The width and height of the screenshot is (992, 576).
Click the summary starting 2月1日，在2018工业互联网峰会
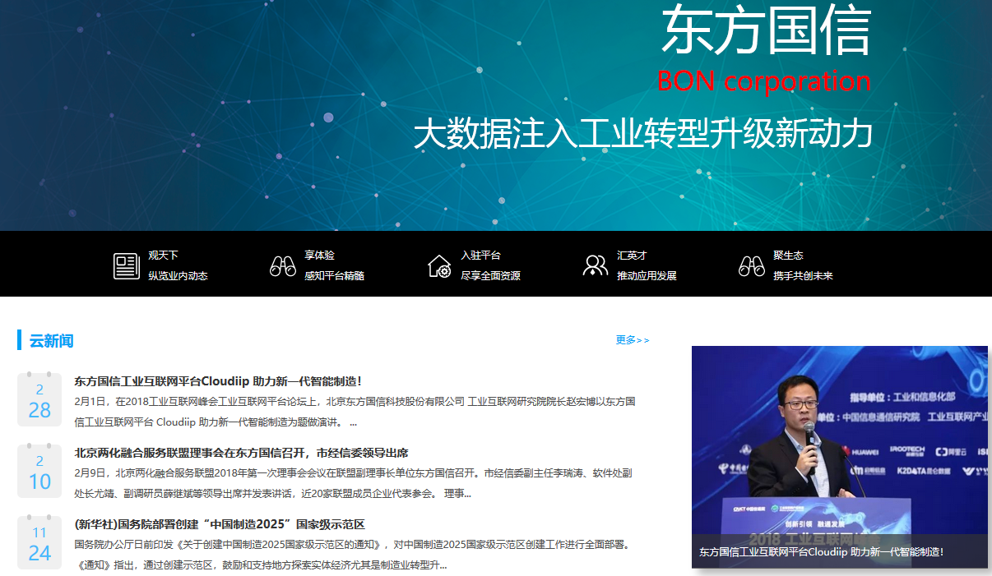point(355,412)
